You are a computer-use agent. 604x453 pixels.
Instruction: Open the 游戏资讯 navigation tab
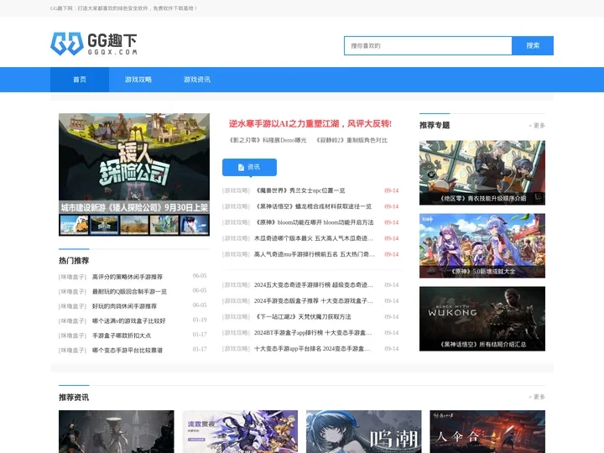click(197, 80)
